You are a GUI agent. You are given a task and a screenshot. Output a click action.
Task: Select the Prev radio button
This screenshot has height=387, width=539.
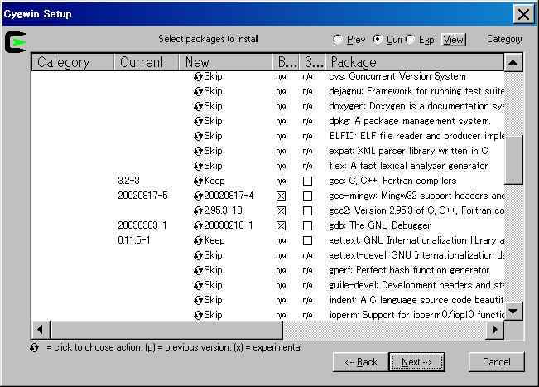pos(338,40)
